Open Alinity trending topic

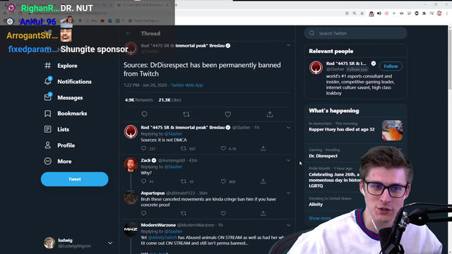coord(316,204)
